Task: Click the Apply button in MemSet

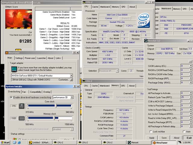Action: coord(152,138)
